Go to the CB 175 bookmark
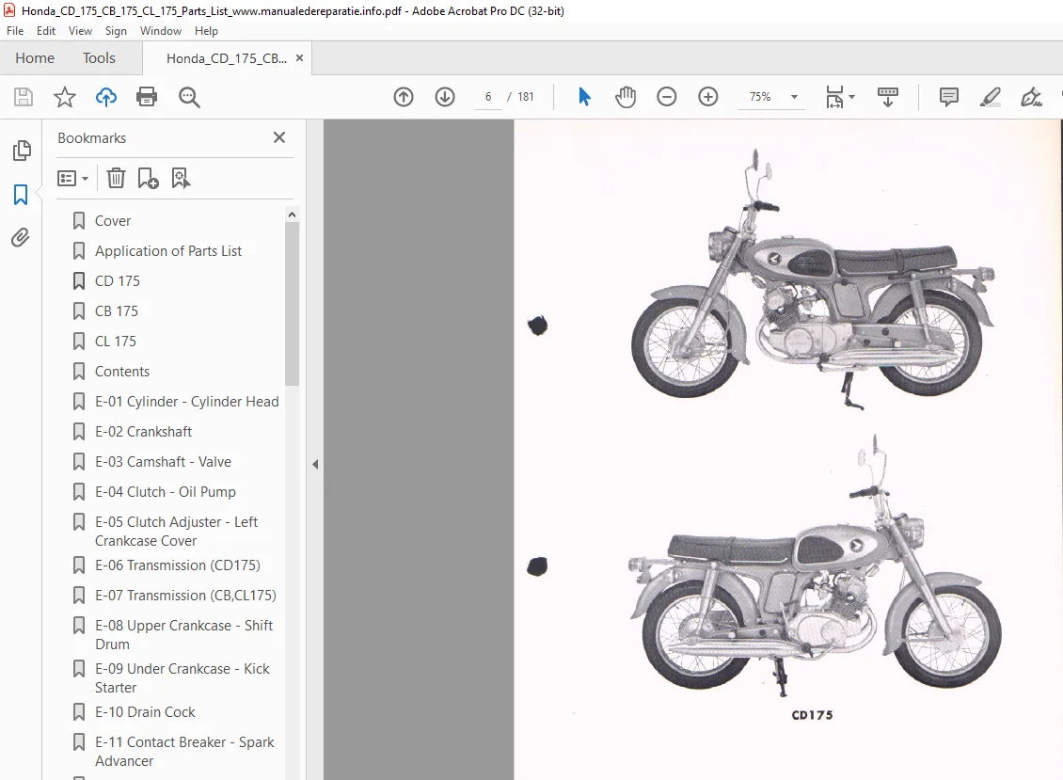Image resolution: width=1063 pixels, height=780 pixels. [x=117, y=311]
